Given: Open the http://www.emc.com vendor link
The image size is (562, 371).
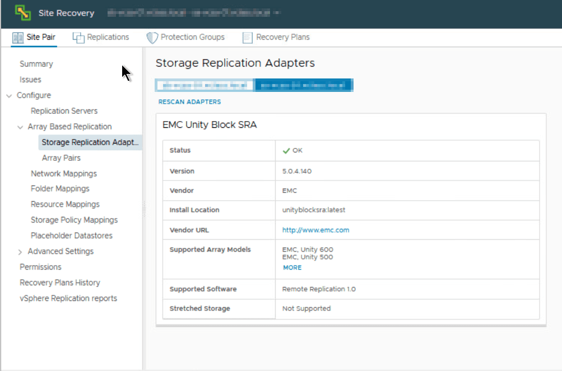Looking at the screenshot, I should [x=315, y=230].
